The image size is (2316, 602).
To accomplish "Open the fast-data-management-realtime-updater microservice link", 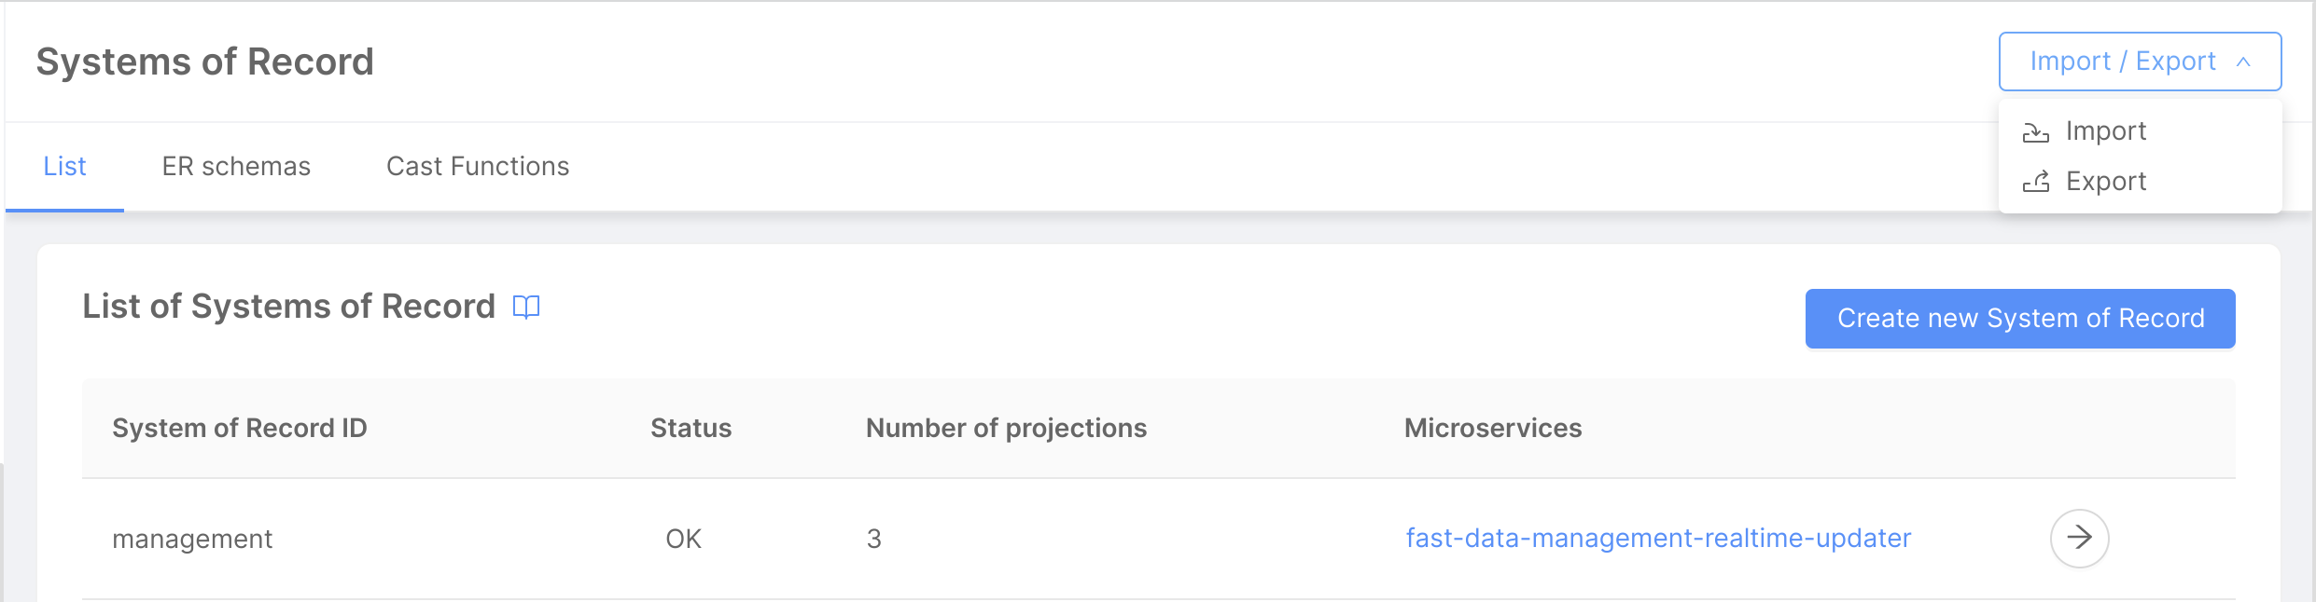I will (1658, 538).
